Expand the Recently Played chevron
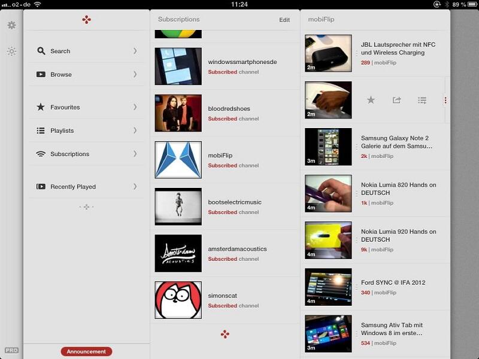479x359 pixels. point(135,187)
